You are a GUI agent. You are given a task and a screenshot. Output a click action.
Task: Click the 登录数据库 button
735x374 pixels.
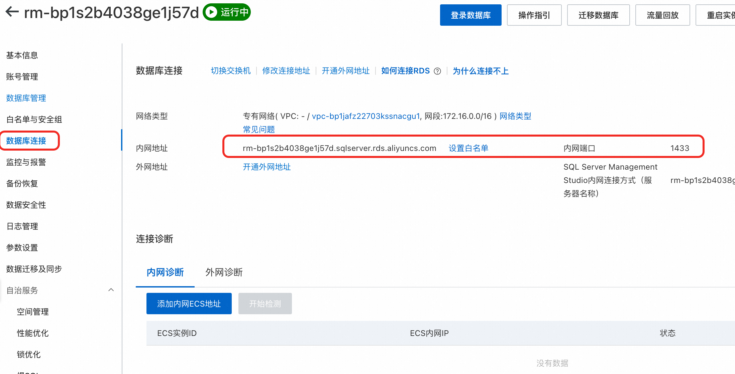[x=470, y=15]
